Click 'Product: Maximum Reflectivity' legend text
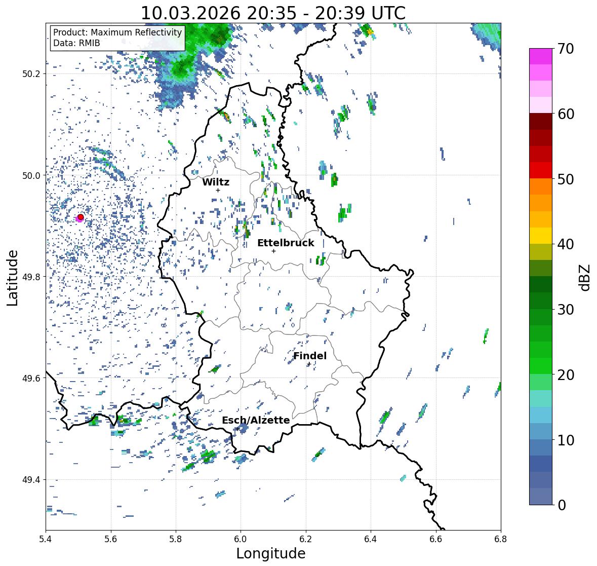597x566 pixels. coord(117,32)
